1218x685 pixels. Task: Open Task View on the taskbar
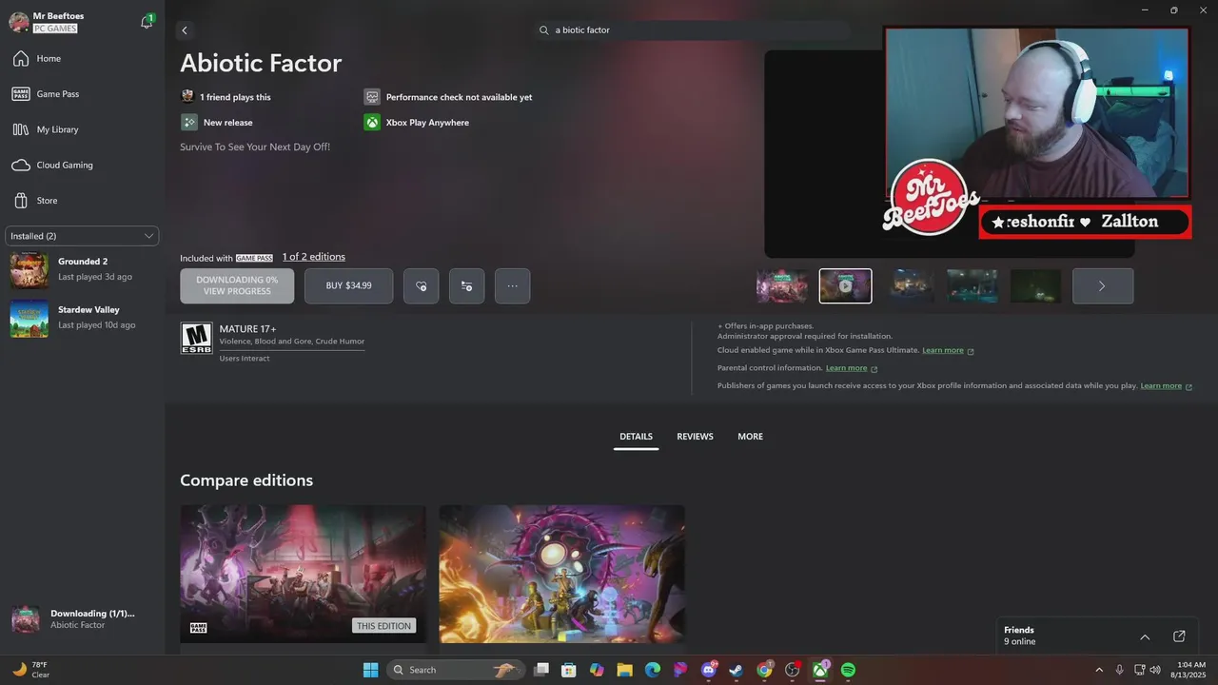click(x=541, y=670)
